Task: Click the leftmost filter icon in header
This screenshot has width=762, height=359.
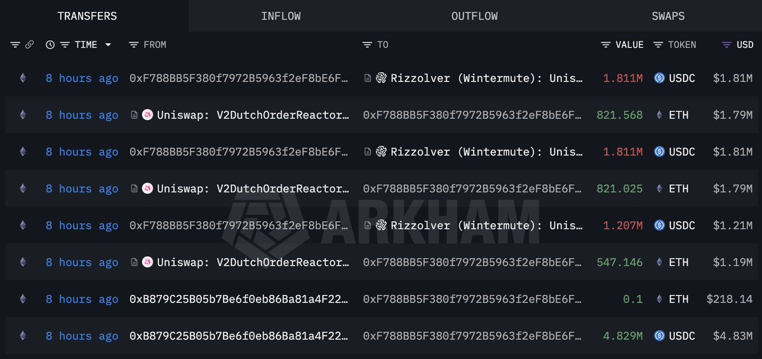Action: click(x=15, y=44)
